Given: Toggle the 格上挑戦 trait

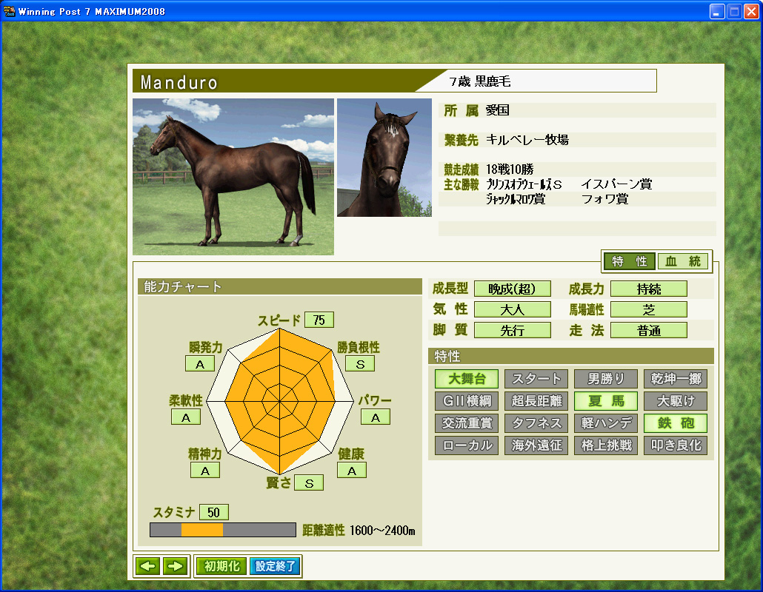Looking at the screenshot, I should 606,445.
